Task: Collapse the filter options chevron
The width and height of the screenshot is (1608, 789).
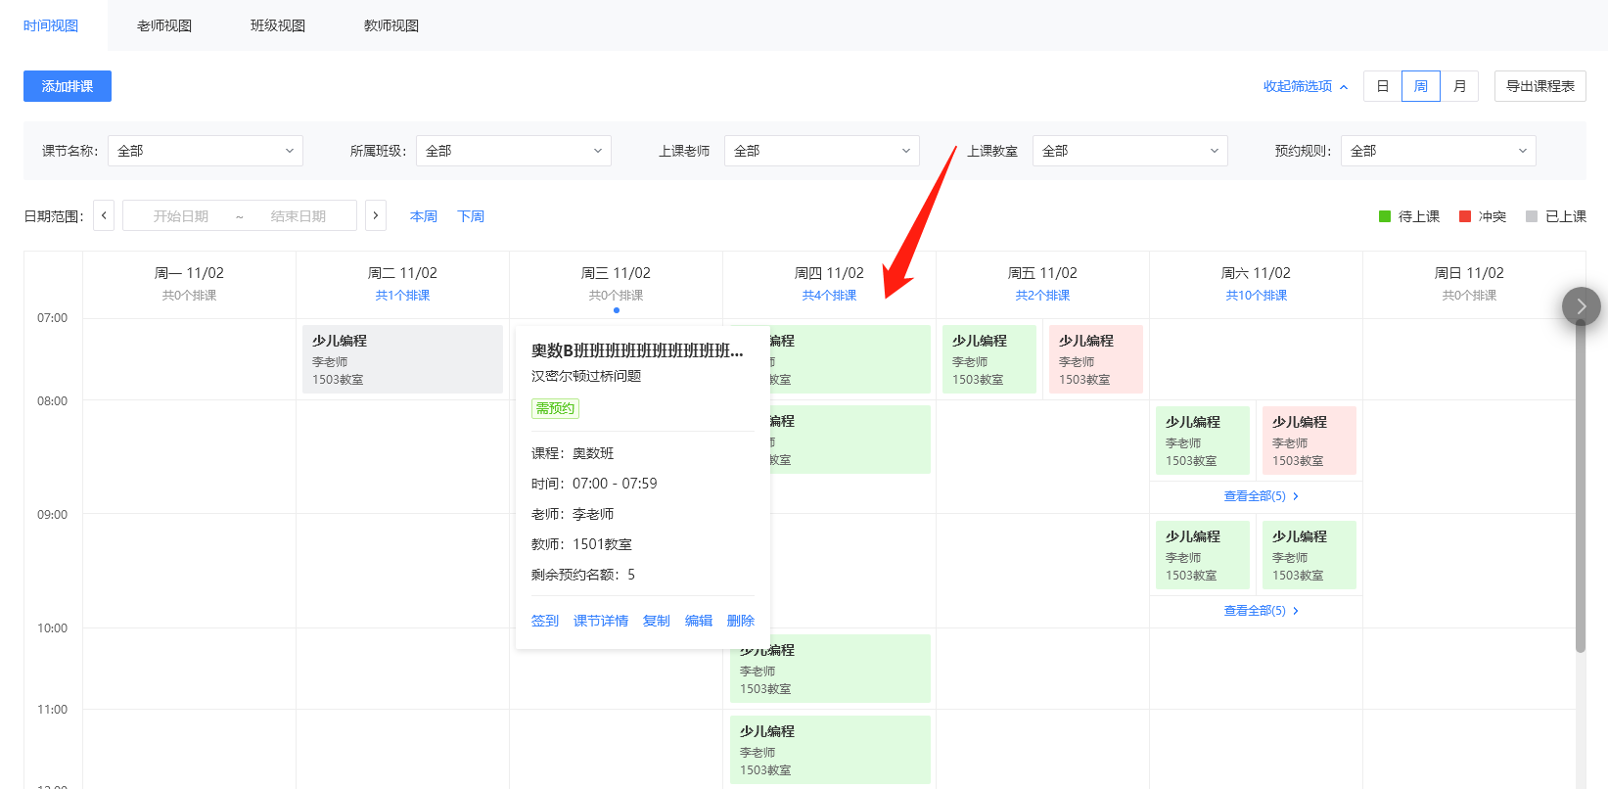Action: (x=1344, y=87)
